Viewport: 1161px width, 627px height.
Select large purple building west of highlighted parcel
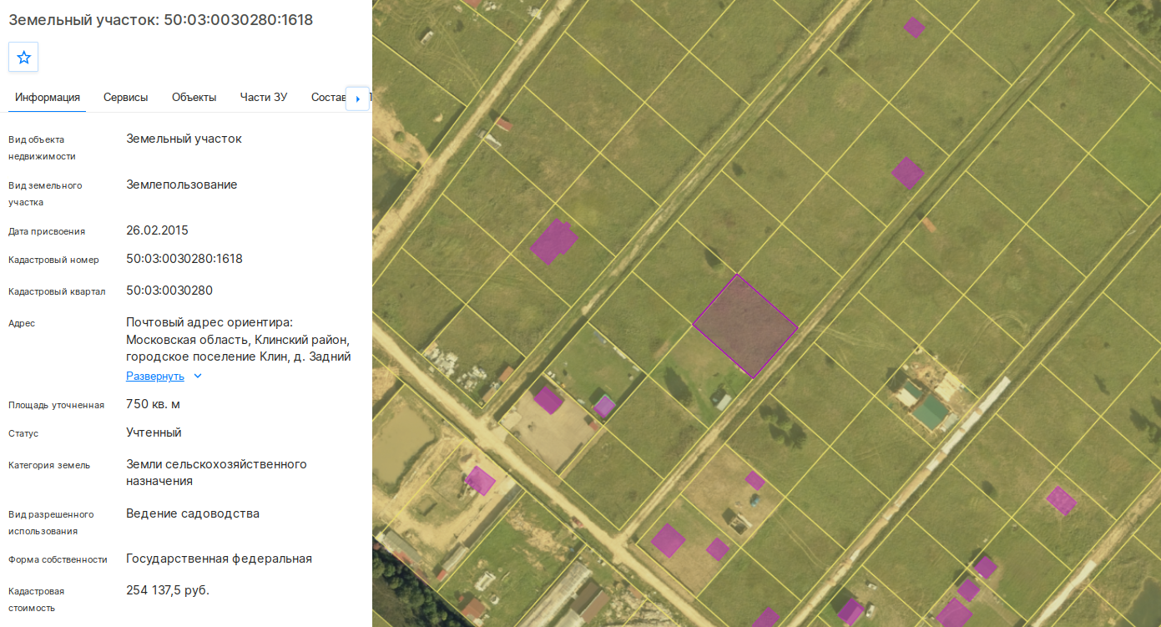coord(553,242)
